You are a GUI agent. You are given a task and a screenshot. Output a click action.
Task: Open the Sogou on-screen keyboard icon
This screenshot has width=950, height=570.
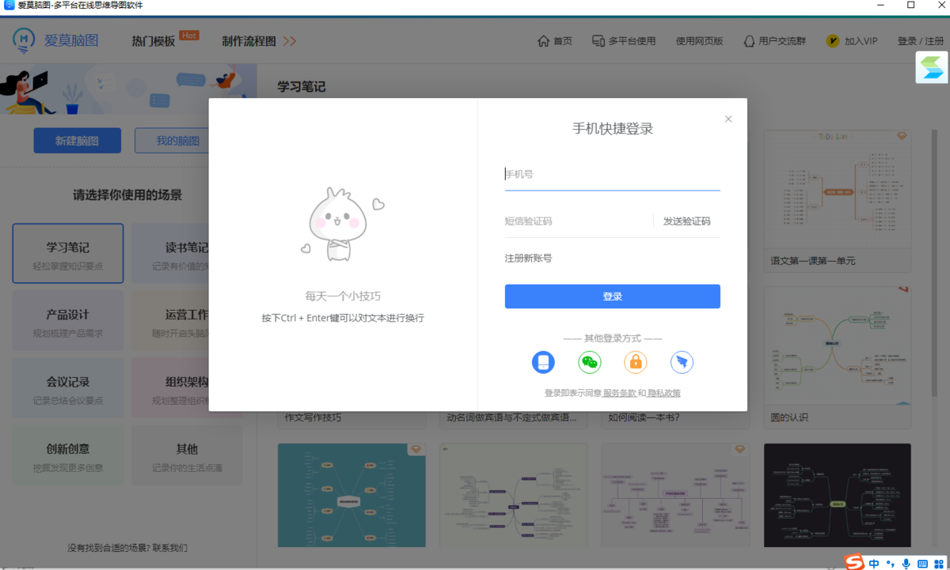922,563
